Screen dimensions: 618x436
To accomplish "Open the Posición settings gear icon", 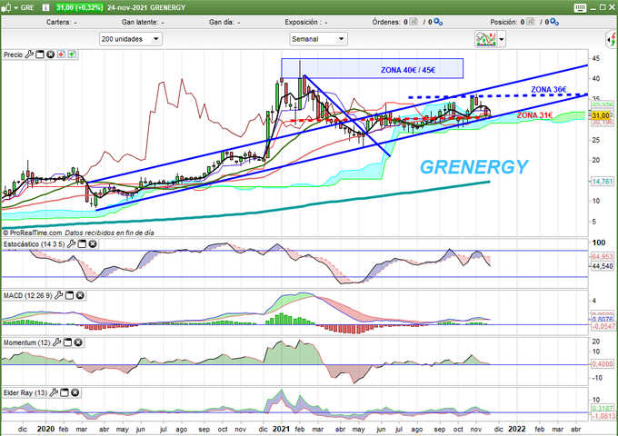I will tap(554, 22).
